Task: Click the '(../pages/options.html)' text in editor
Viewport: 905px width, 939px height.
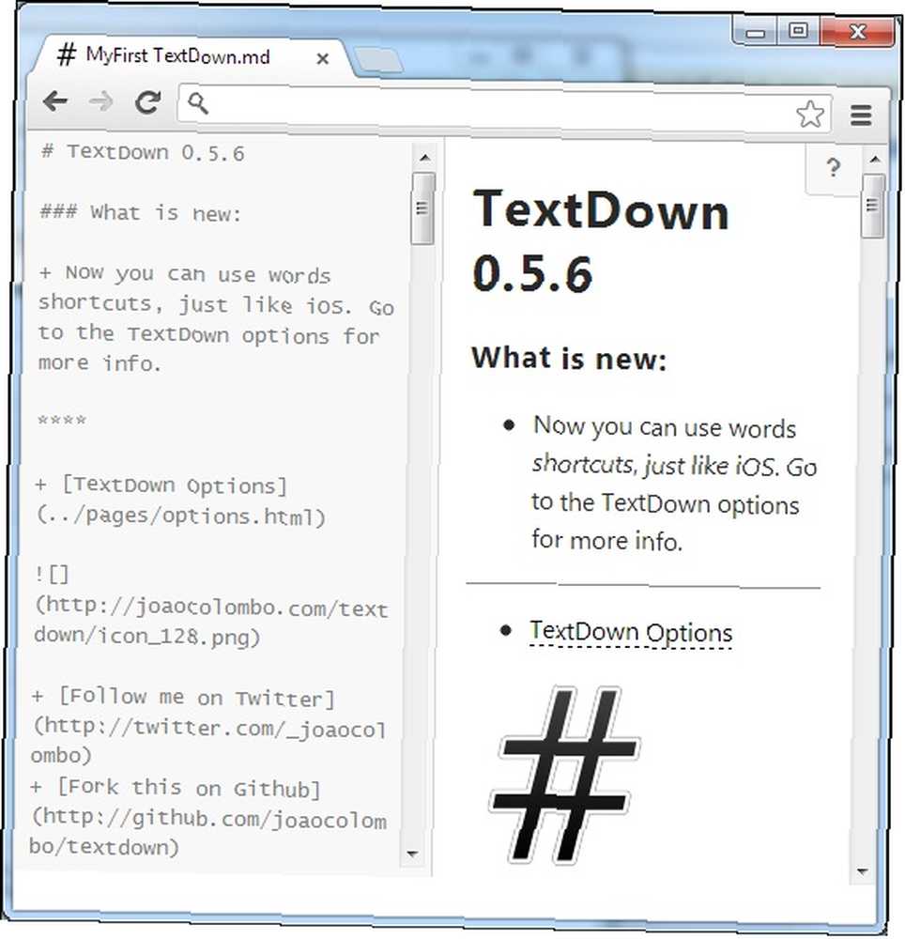Action: pyautogui.click(x=181, y=516)
